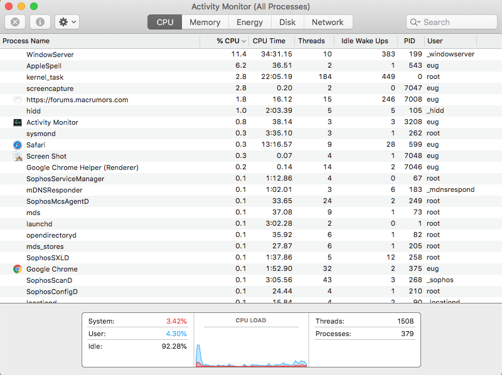The image size is (502, 375).
Task: Sort by PID column header
Action: pos(411,41)
